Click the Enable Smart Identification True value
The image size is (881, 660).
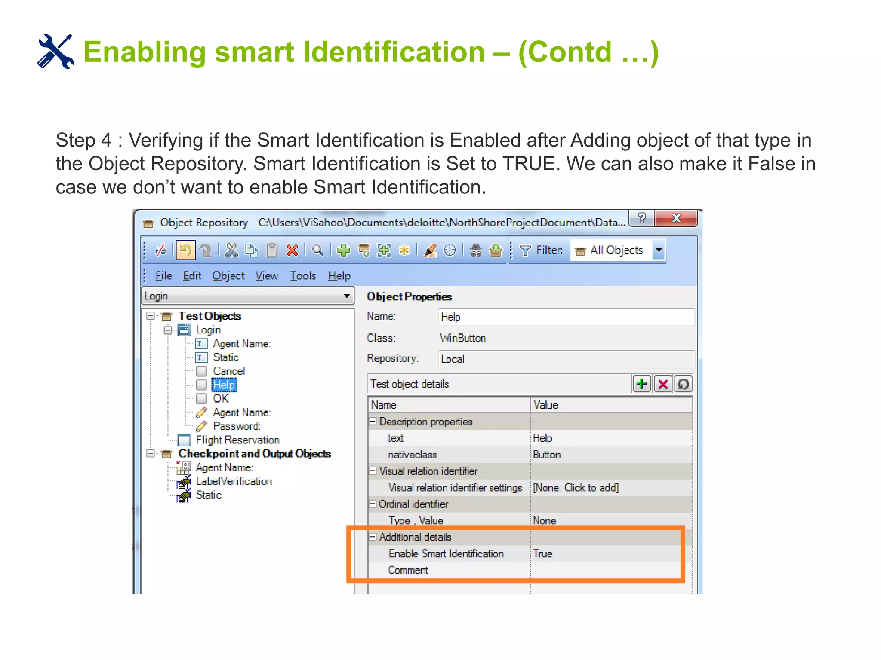[x=611, y=553]
